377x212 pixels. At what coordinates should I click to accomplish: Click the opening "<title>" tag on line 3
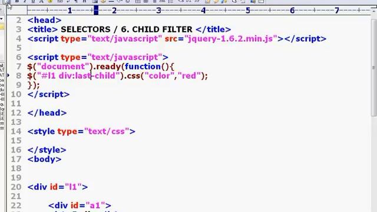tap(42, 29)
